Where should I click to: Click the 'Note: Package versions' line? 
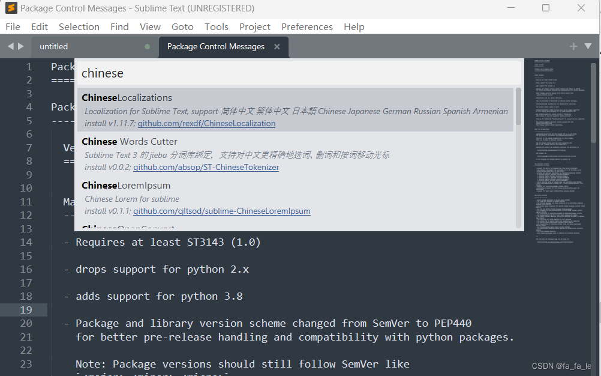coord(243,364)
